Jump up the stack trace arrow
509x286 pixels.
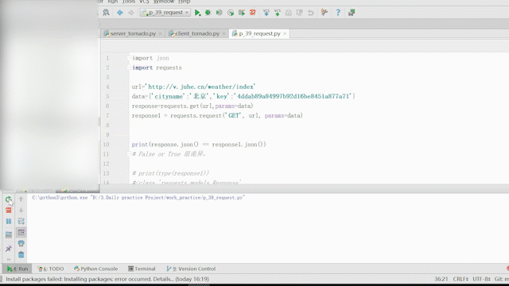21,199
